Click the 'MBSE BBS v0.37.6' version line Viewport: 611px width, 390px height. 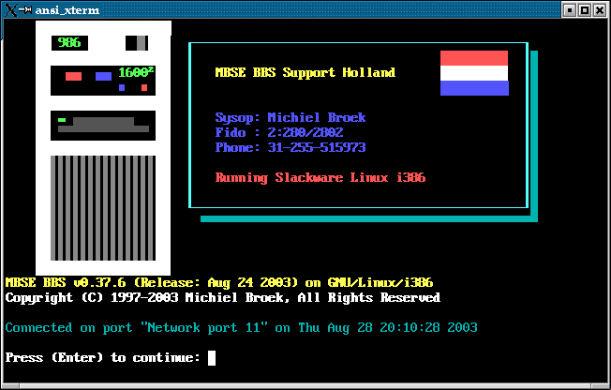(x=219, y=282)
